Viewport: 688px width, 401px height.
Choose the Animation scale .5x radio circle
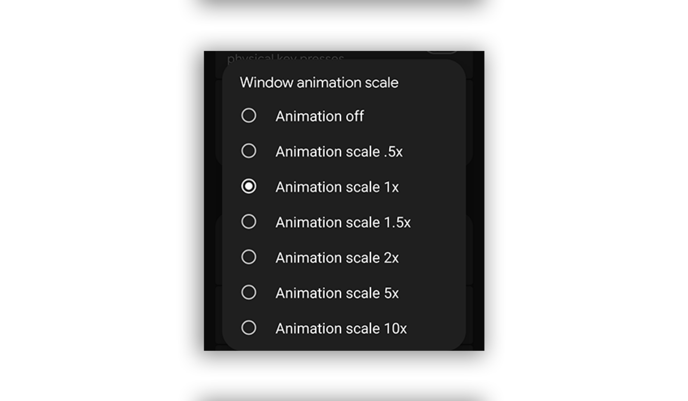(249, 151)
